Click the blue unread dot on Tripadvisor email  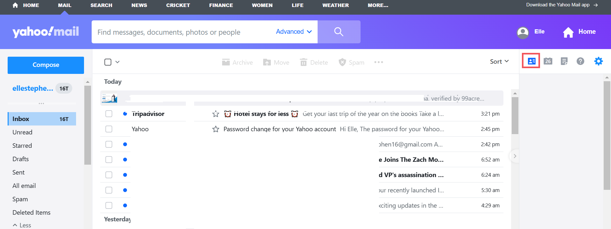(125, 114)
